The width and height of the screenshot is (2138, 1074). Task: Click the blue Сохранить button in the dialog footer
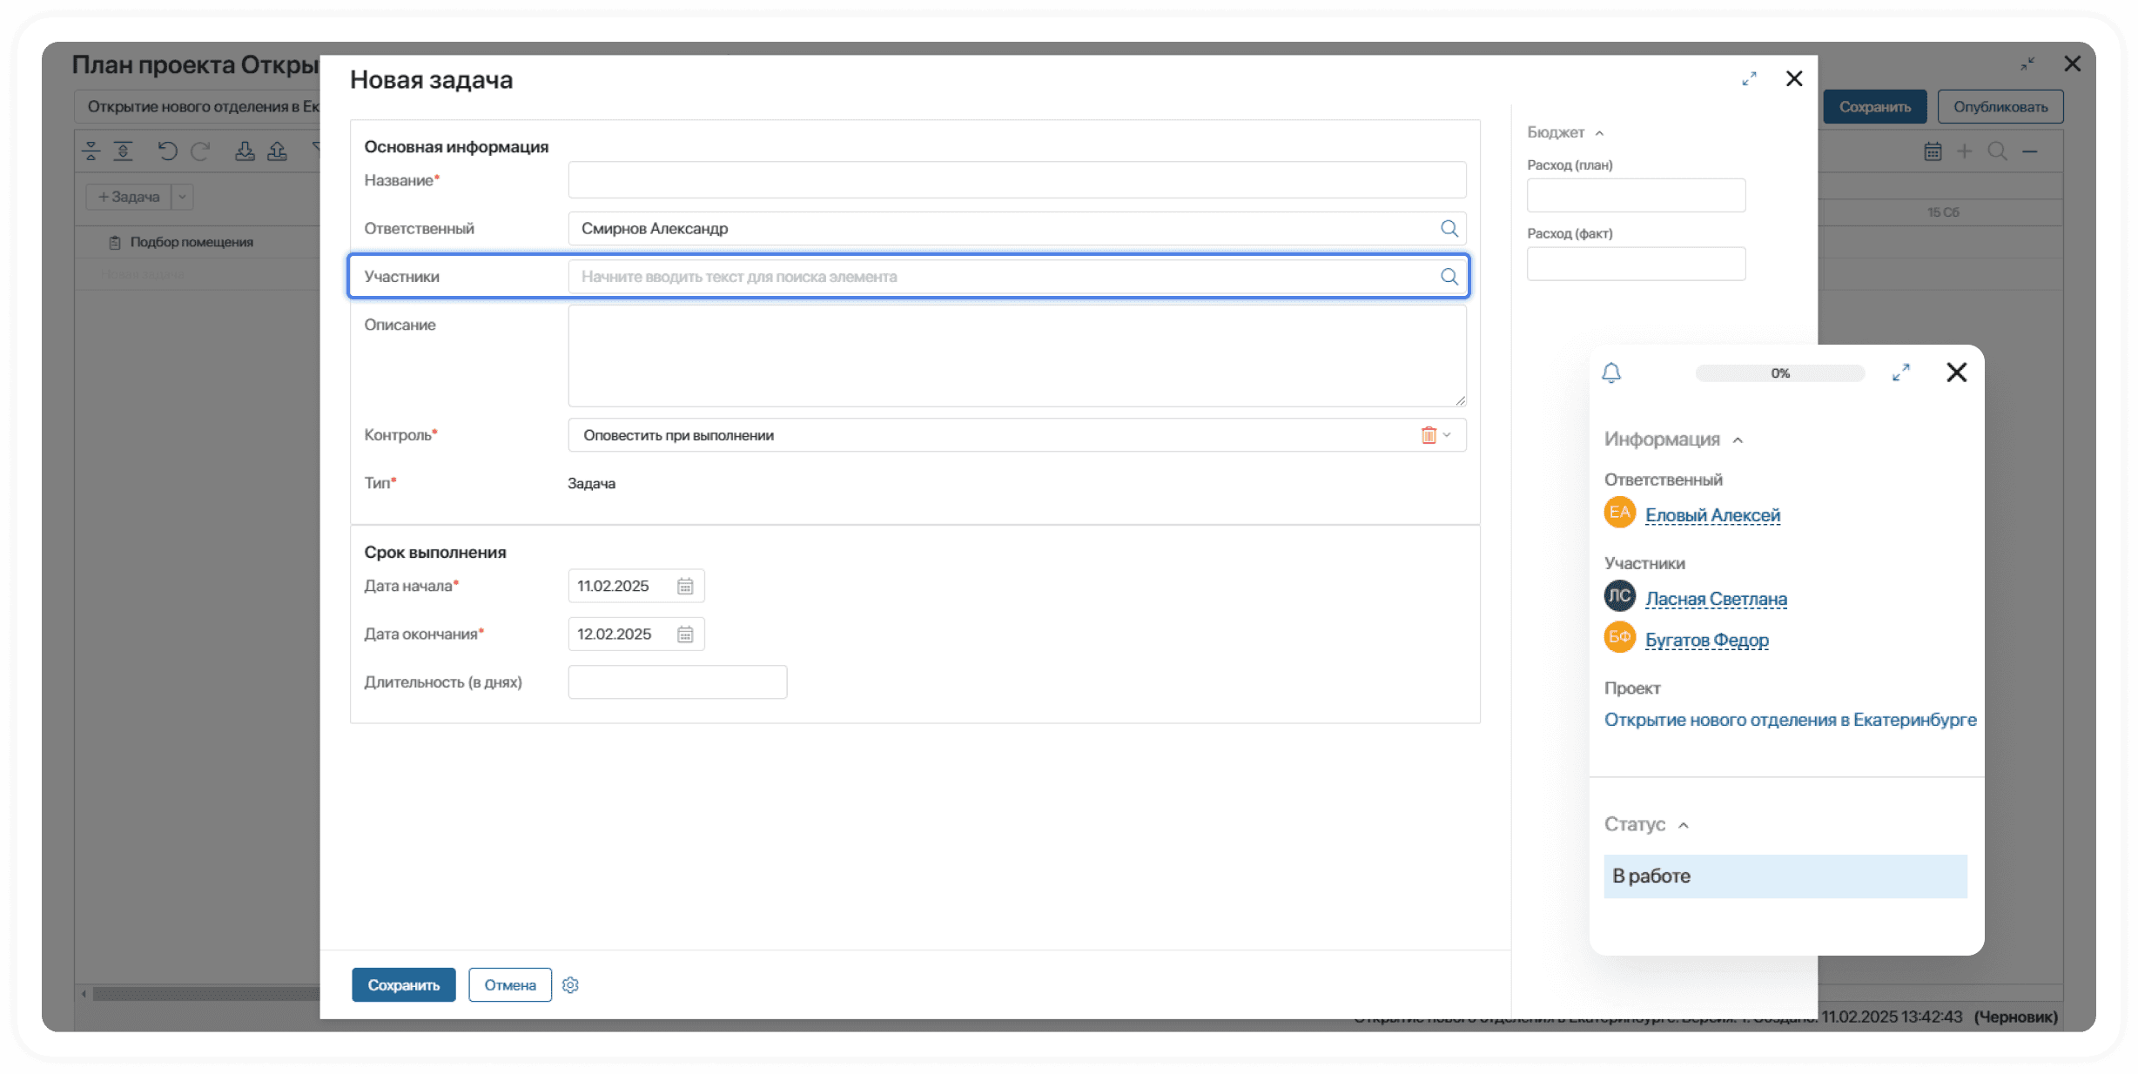click(x=403, y=985)
